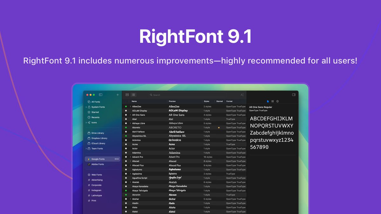Open the Print tag list
381x214 pixels.
click(102, 201)
